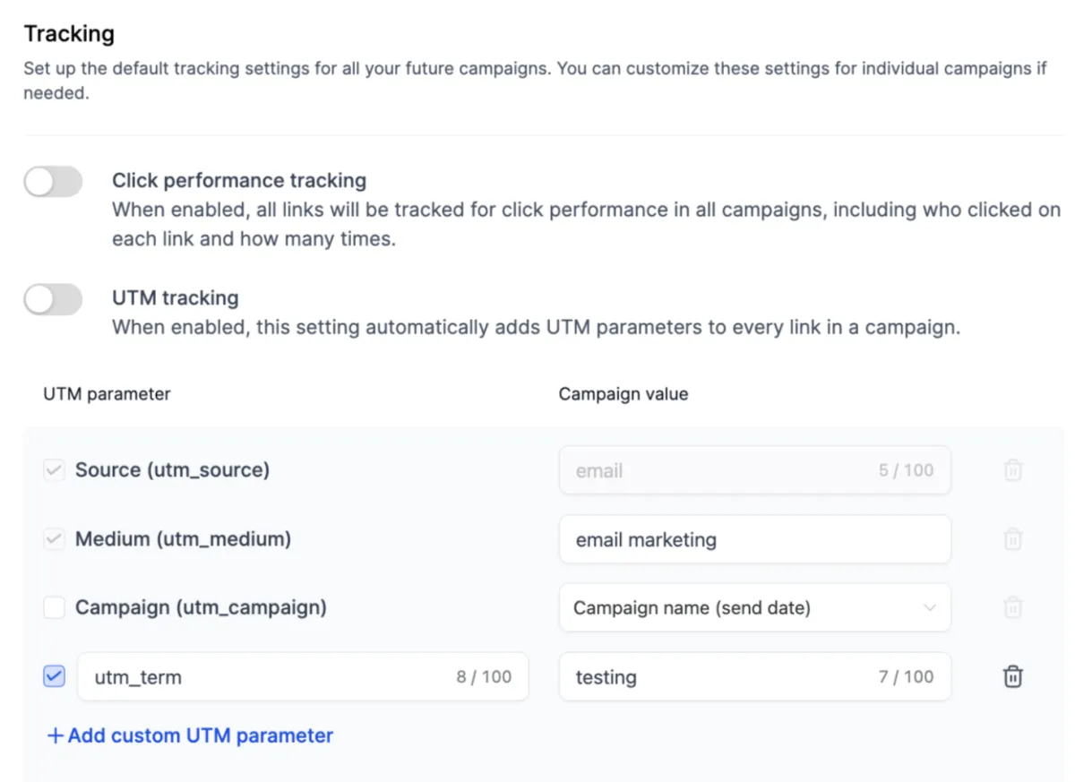Click the Campaign (utm_campaign) label
The height and width of the screenshot is (782, 1075).
(x=201, y=608)
